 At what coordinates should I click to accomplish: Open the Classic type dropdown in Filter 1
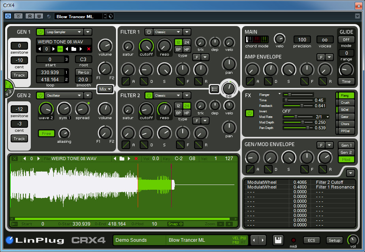pyautogui.click(x=167, y=32)
